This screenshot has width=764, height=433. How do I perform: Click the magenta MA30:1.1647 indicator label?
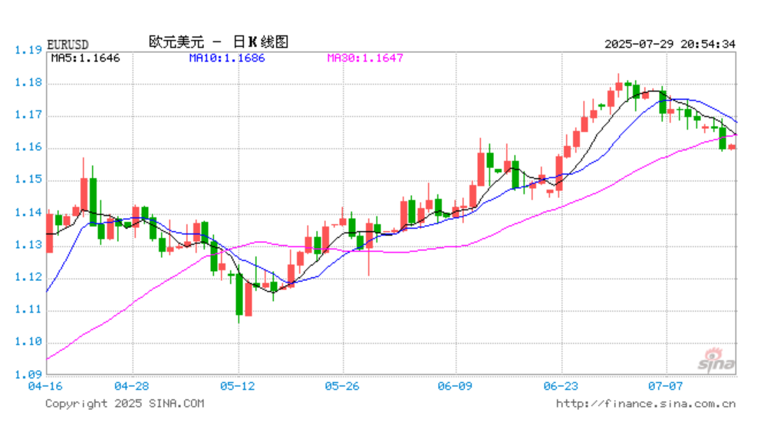tap(365, 58)
